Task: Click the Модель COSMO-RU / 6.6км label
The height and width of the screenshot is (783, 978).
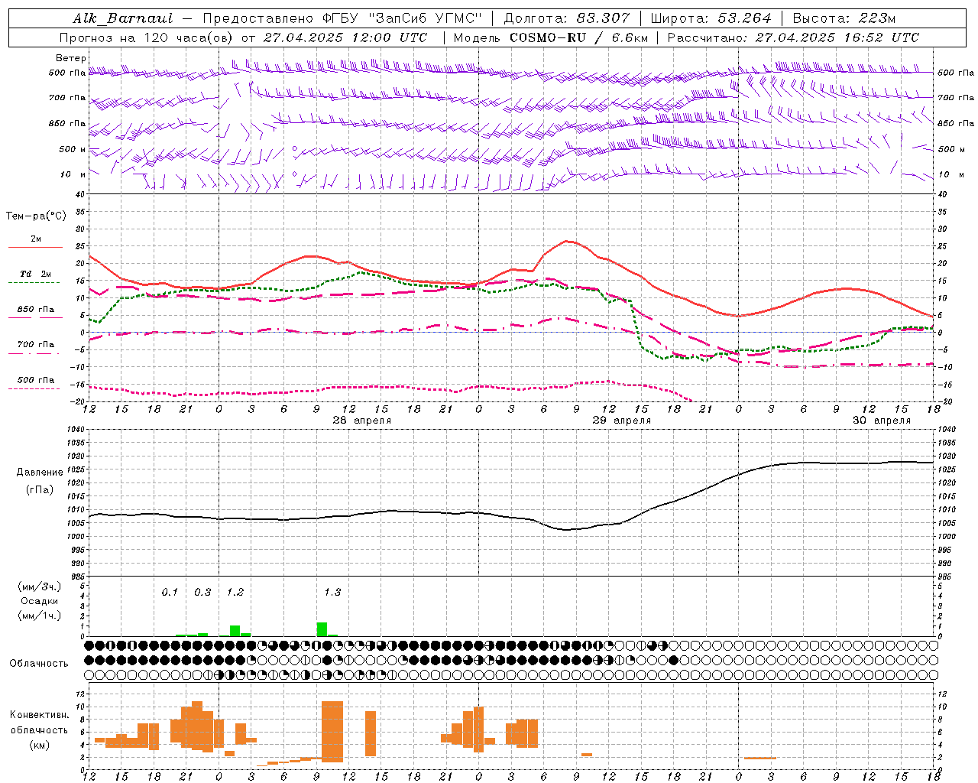Action: tap(550, 37)
